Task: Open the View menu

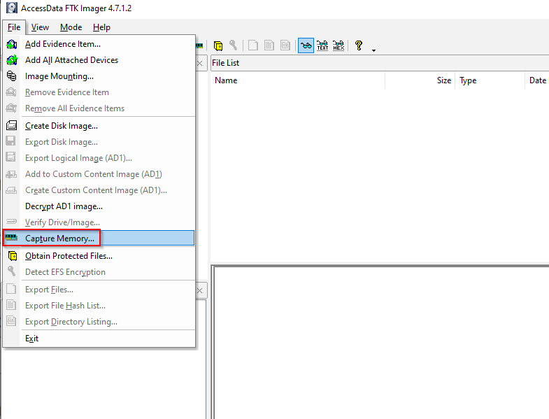Action: (40, 27)
